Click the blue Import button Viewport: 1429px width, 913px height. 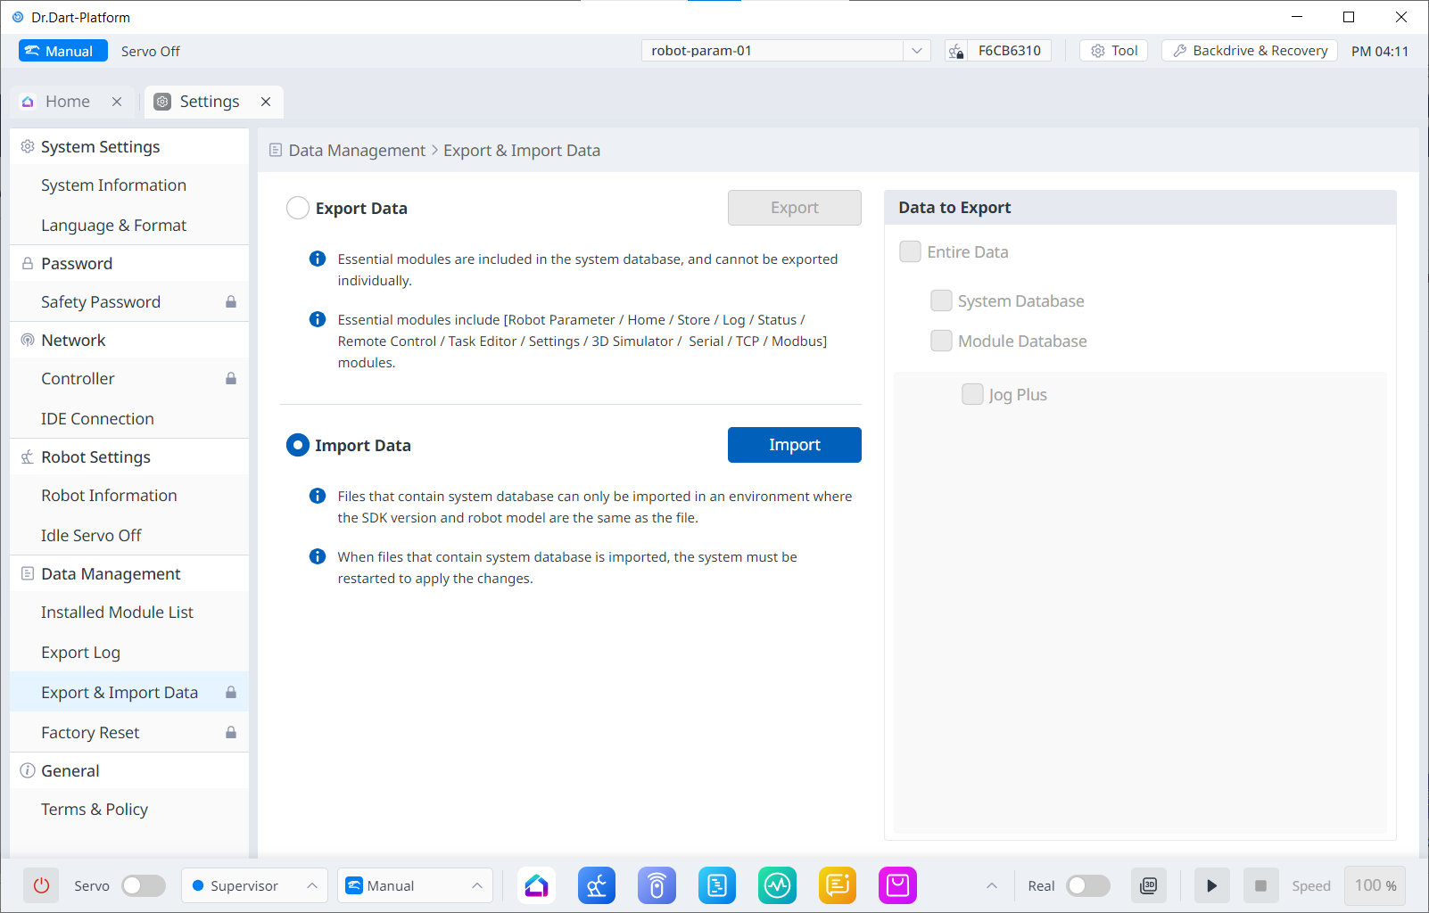coord(794,445)
